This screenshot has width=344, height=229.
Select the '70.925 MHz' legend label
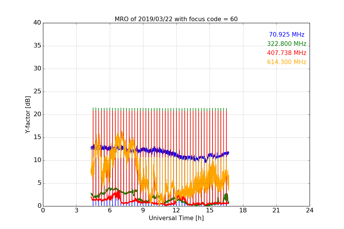point(287,35)
